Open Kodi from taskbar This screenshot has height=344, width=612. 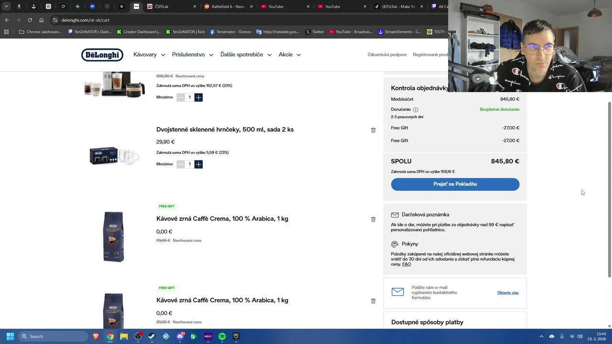coord(166,336)
